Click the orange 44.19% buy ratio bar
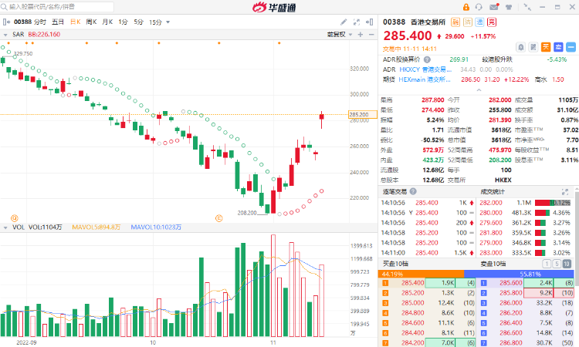This screenshot has width=579, height=347. (x=421, y=274)
